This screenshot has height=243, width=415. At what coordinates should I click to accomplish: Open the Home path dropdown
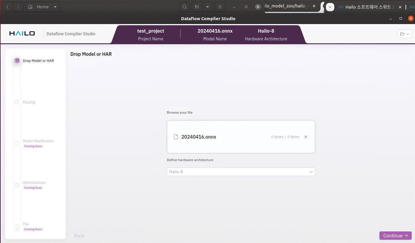[x=55, y=7]
